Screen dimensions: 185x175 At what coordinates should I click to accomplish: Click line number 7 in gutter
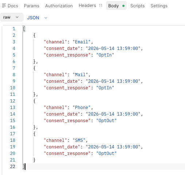(x=14, y=68)
